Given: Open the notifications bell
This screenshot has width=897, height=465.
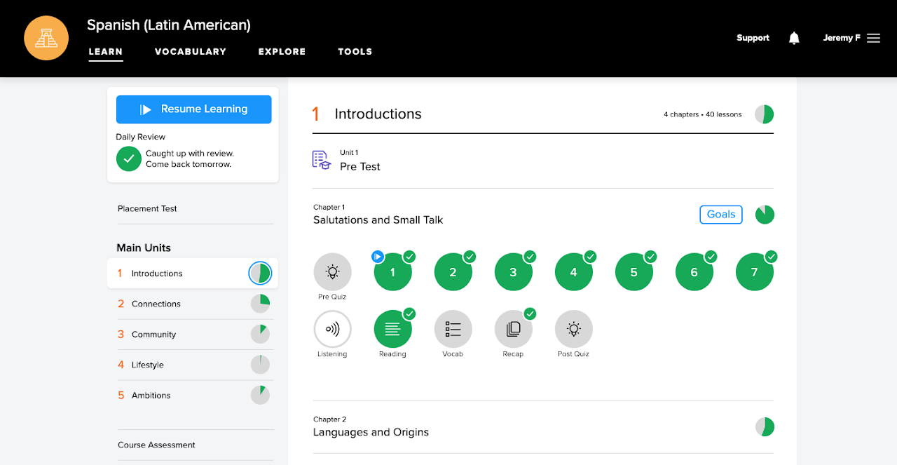Looking at the screenshot, I should coord(794,38).
